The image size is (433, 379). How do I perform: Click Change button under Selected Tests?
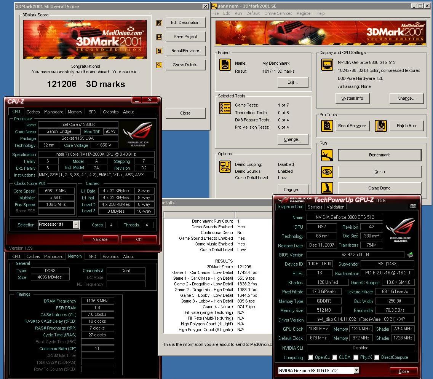[292, 140]
